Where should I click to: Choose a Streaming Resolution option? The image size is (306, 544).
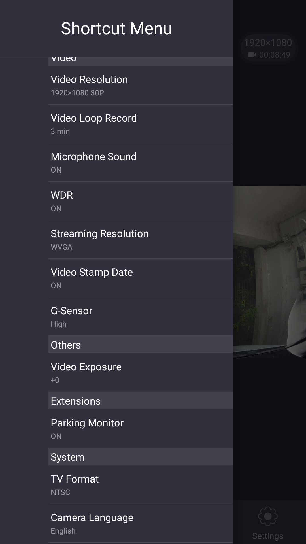(140, 239)
